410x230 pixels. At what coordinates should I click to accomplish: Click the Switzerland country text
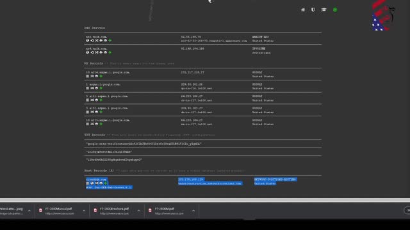tap(261, 52)
